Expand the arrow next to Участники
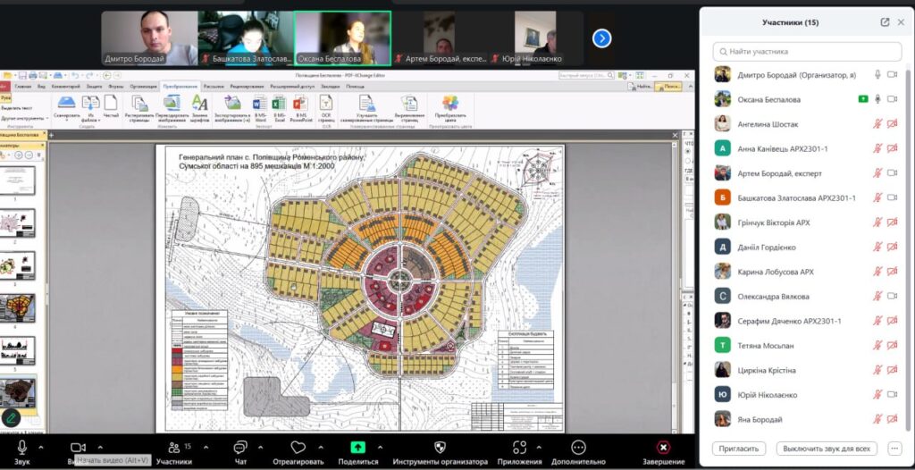The width and height of the screenshot is (915, 470). point(206,447)
